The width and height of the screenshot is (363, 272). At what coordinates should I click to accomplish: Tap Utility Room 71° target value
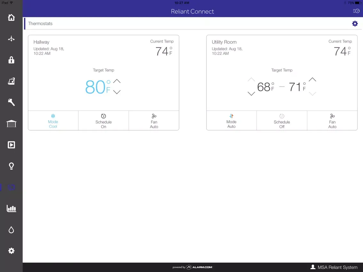tap(297, 87)
